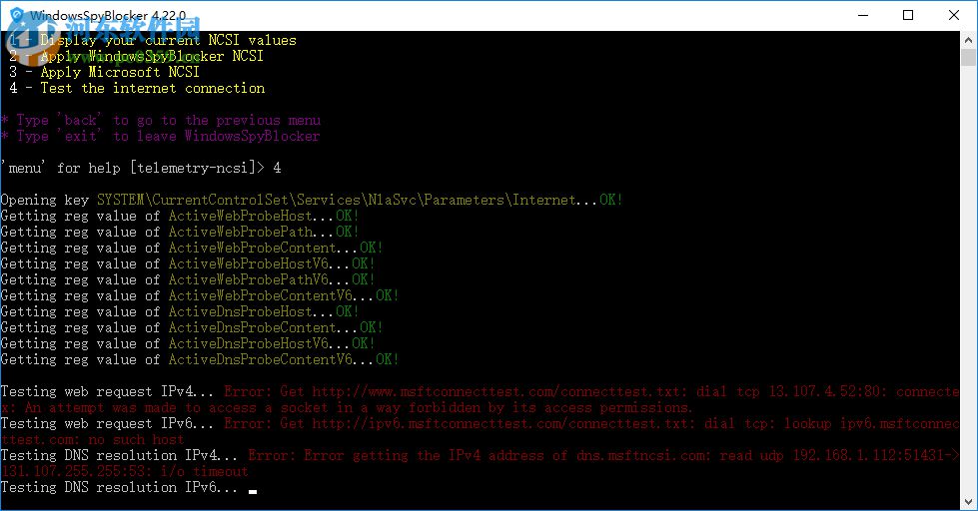
Task: Click the www.msftconnecttest.com URL in the error
Action: tap(496, 392)
